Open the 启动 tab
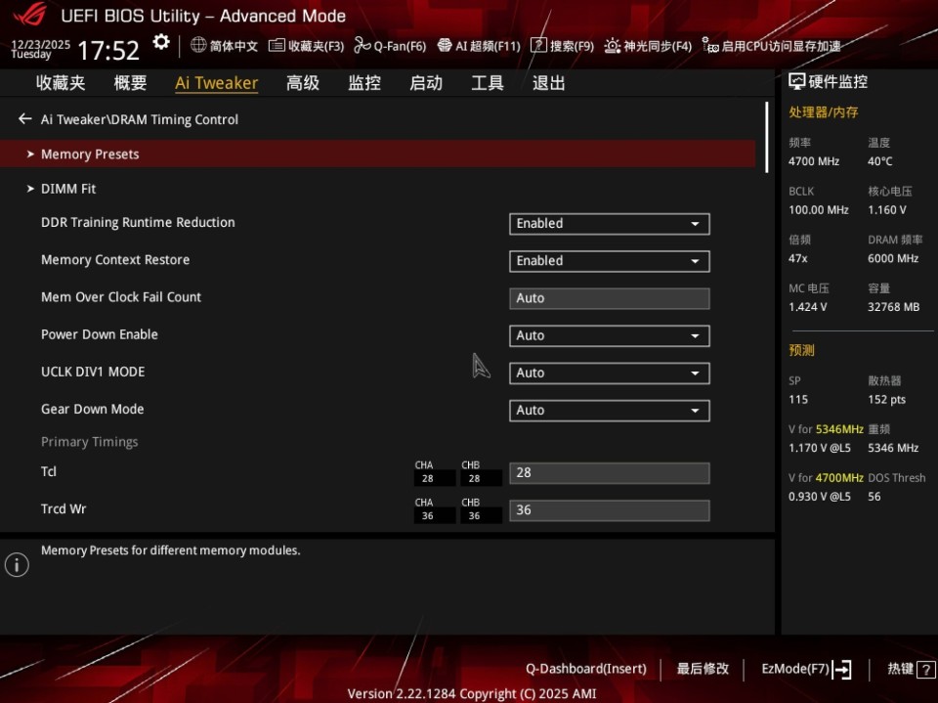The width and height of the screenshot is (938, 703). (426, 83)
